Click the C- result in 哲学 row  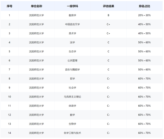point(108,79)
